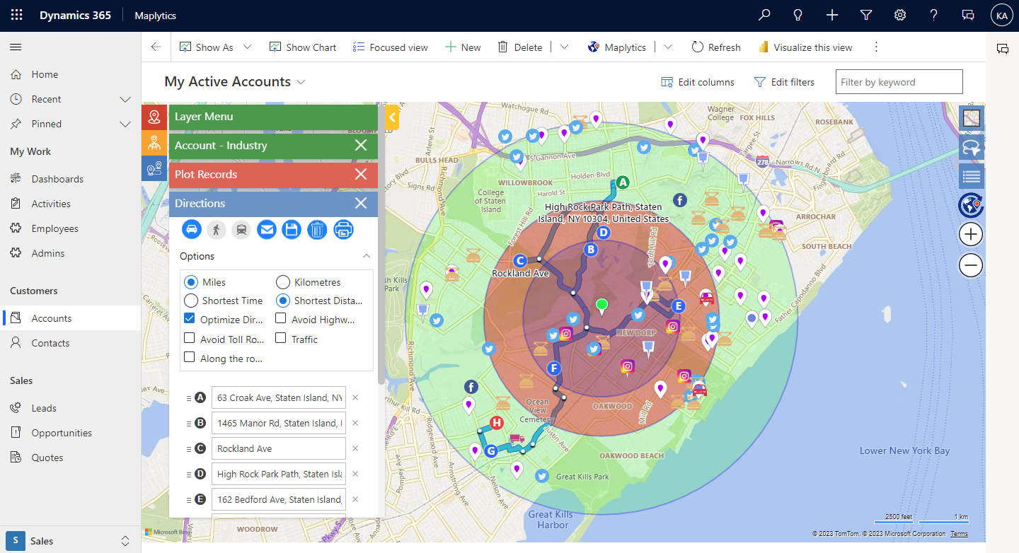Open advanced find funnel icon

click(x=866, y=15)
